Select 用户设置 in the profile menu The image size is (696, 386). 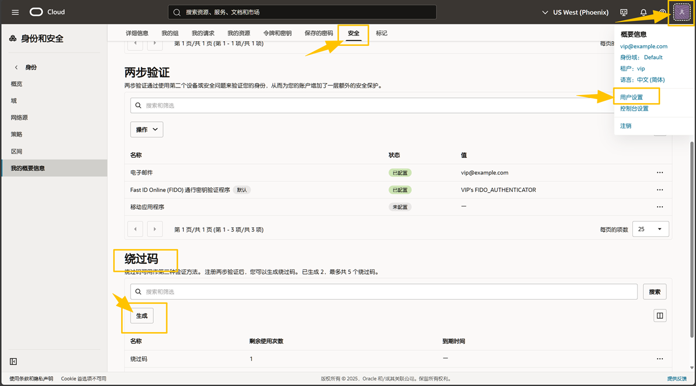(631, 97)
